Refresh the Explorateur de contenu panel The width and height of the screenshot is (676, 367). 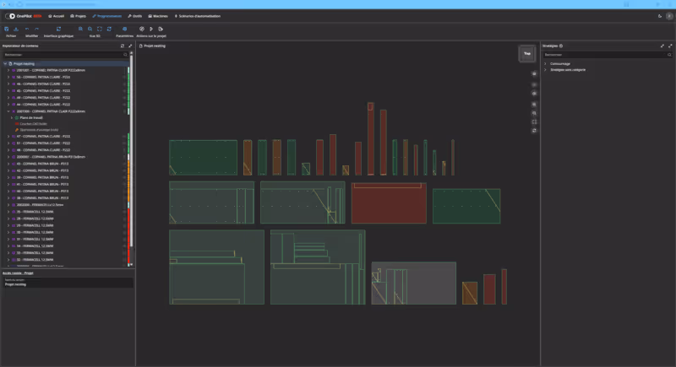pyautogui.click(x=123, y=46)
